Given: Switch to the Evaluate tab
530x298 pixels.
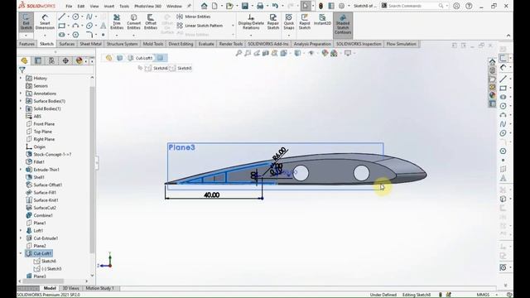Looking at the screenshot, I should tap(206, 44).
